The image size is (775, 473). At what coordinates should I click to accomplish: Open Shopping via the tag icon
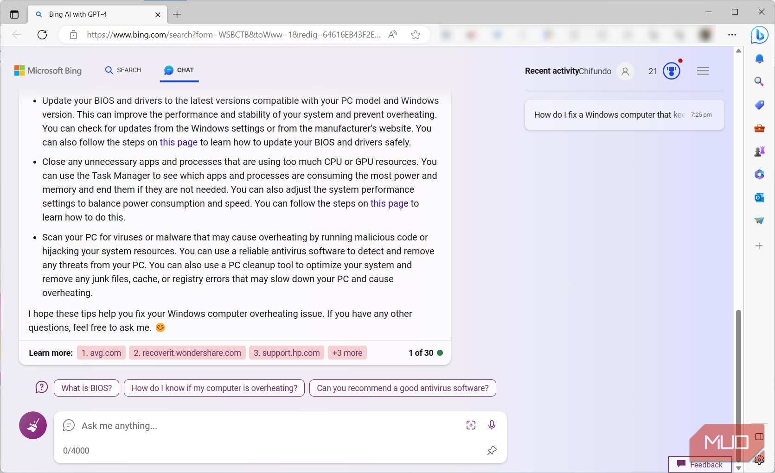pyautogui.click(x=759, y=105)
